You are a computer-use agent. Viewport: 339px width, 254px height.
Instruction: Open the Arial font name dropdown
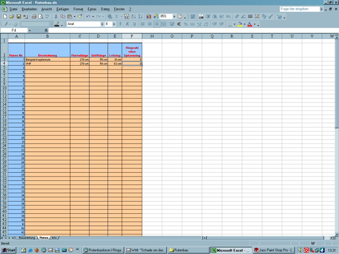pyautogui.click(x=102, y=24)
